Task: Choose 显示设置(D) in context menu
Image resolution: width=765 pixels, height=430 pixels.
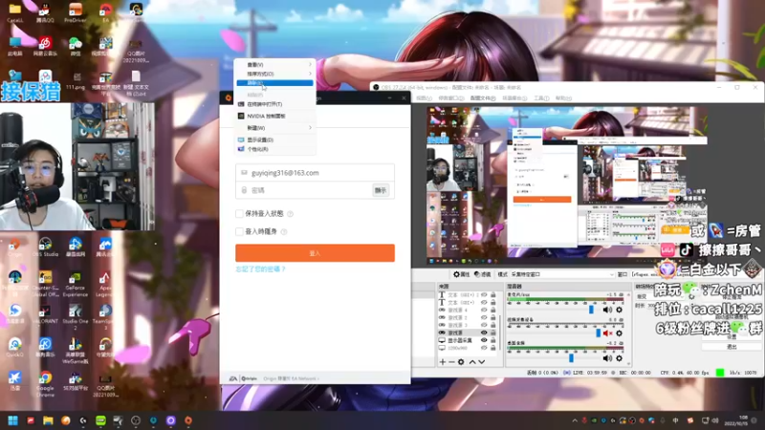Action: point(274,140)
